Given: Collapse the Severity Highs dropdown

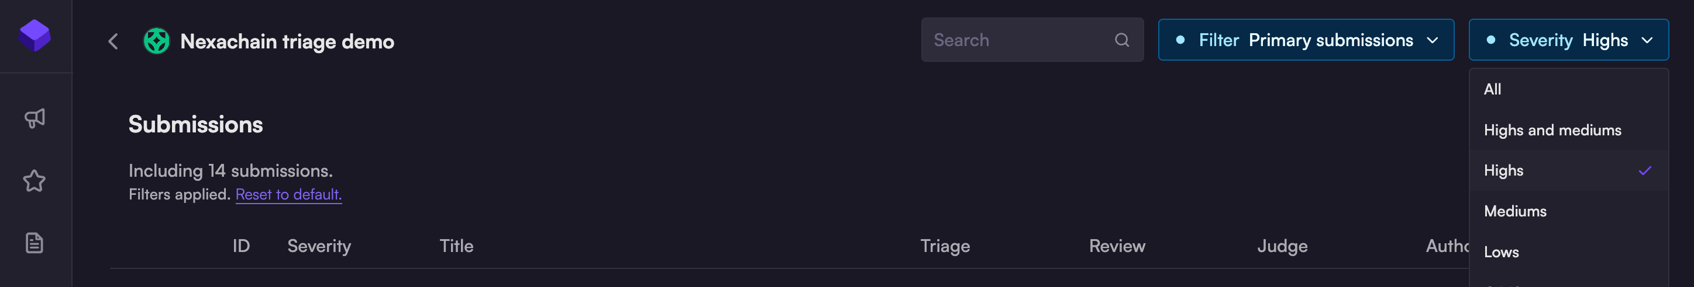Looking at the screenshot, I should pos(1568,40).
